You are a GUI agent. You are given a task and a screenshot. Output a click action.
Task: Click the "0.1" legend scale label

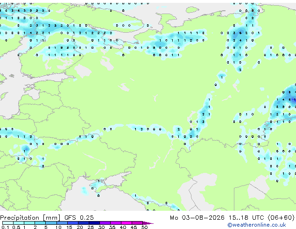[5, 227]
